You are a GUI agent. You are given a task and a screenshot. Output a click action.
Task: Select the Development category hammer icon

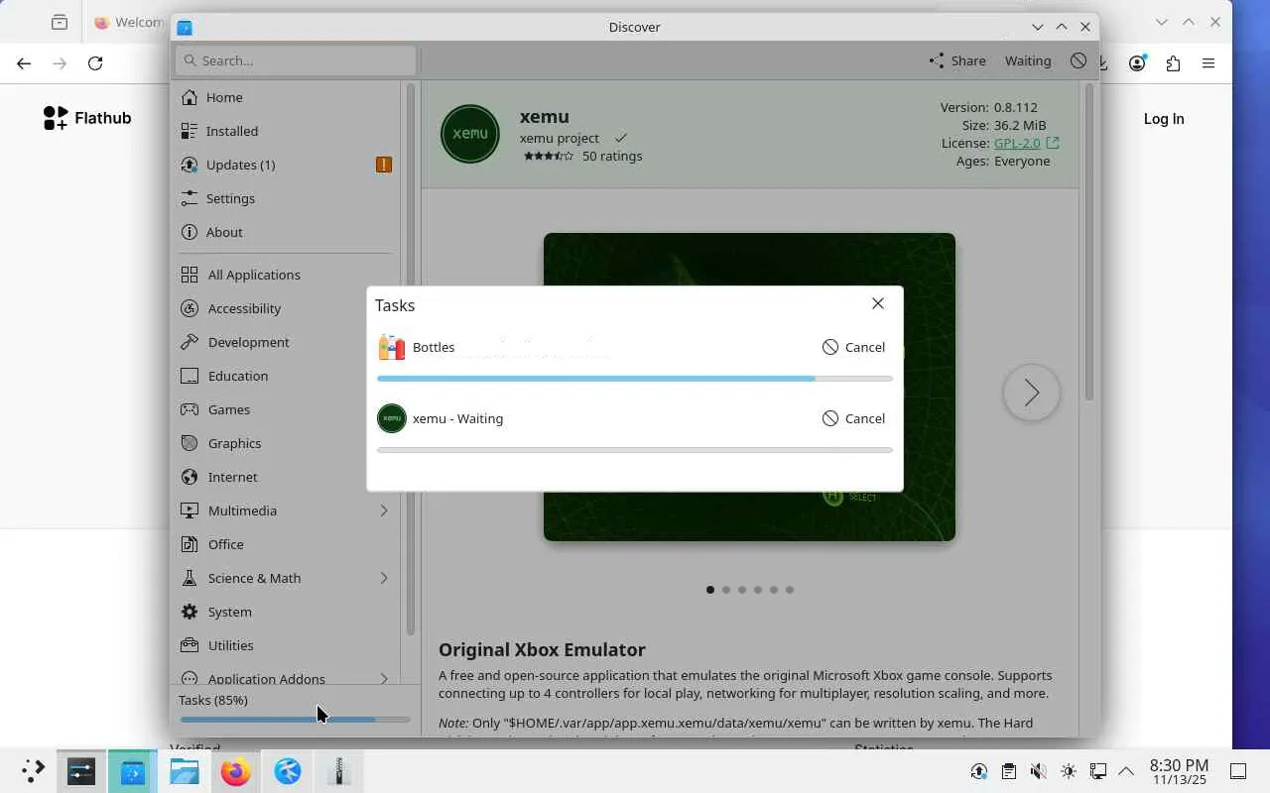pyautogui.click(x=190, y=342)
